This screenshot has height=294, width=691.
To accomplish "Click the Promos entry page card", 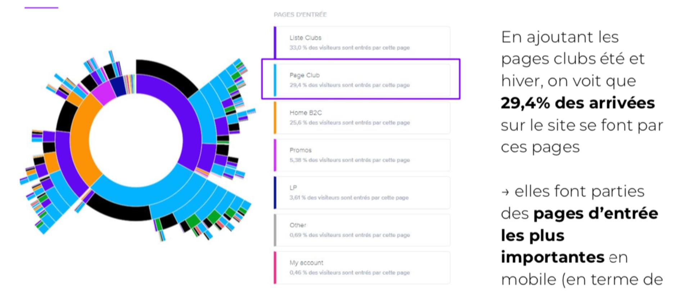I will pyautogui.click(x=362, y=155).
